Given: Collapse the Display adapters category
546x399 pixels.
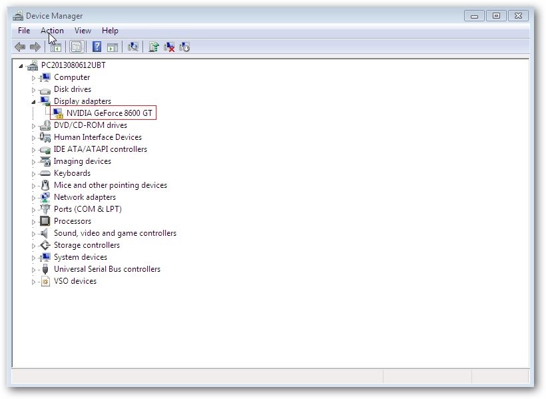Looking at the screenshot, I should pos(33,102).
